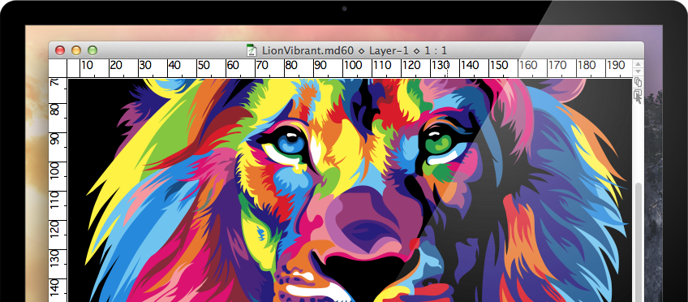
Task: Click the 80 mark on the vertical ruler
Action: 54,110
